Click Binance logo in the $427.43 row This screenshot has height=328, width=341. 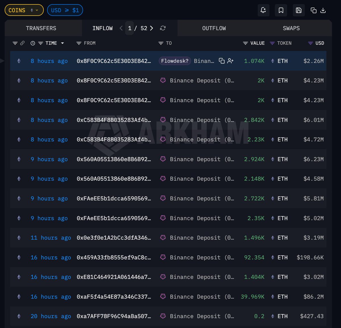tap(163, 316)
